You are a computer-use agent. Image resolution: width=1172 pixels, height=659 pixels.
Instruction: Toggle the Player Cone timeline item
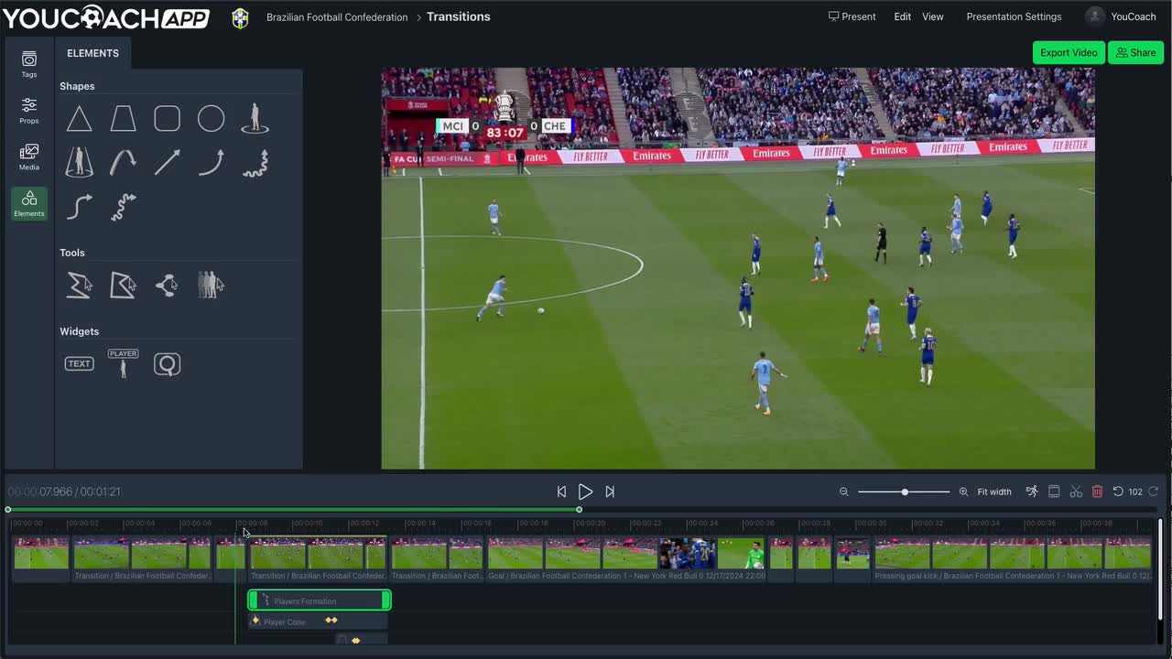(284, 621)
